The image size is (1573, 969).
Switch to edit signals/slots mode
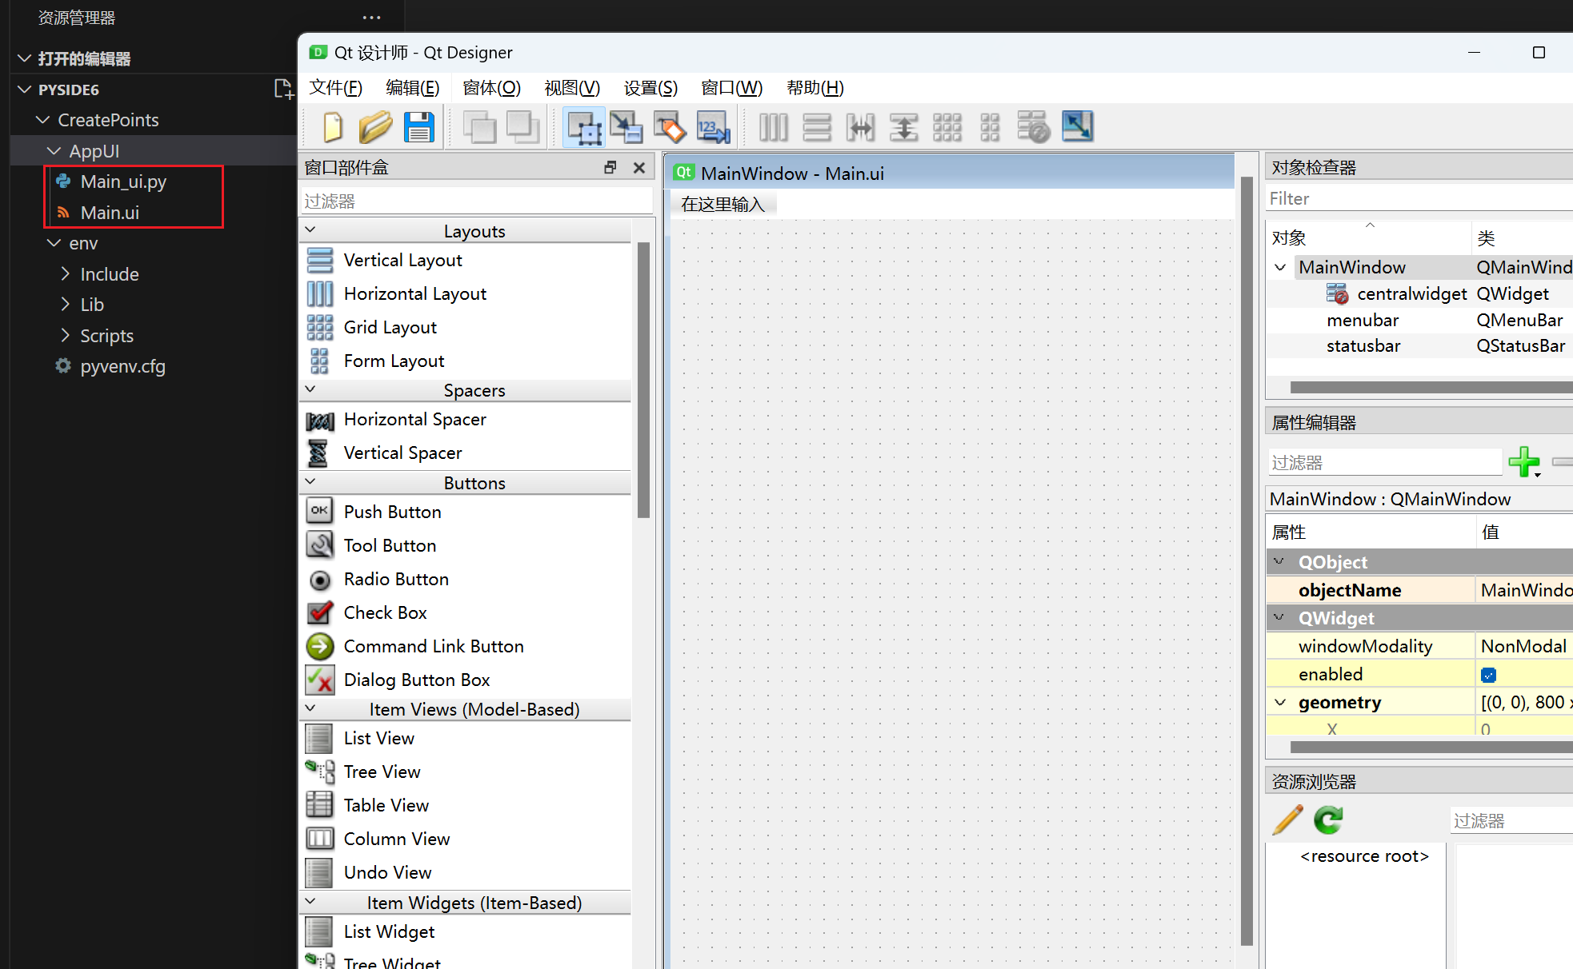click(x=626, y=126)
